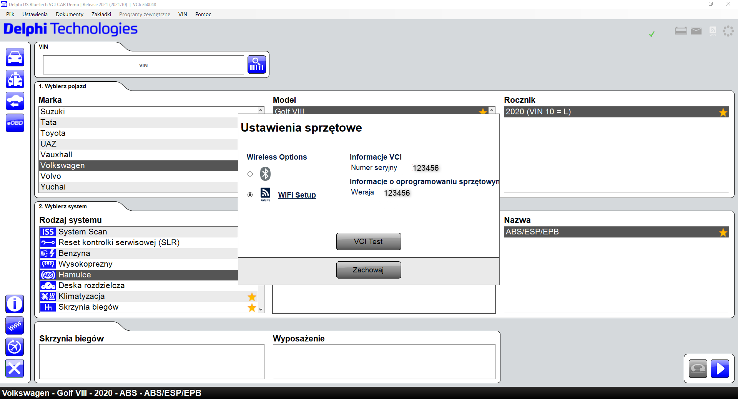Click the WWW web sidebar icon
The image size is (738, 399).
point(15,326)
